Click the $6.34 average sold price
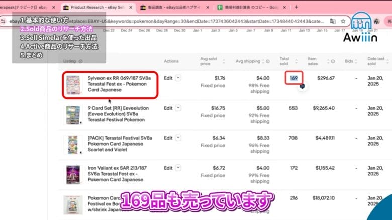Image resolution: width=392 pixels, height=220 pixels. [x=219, y=138]
